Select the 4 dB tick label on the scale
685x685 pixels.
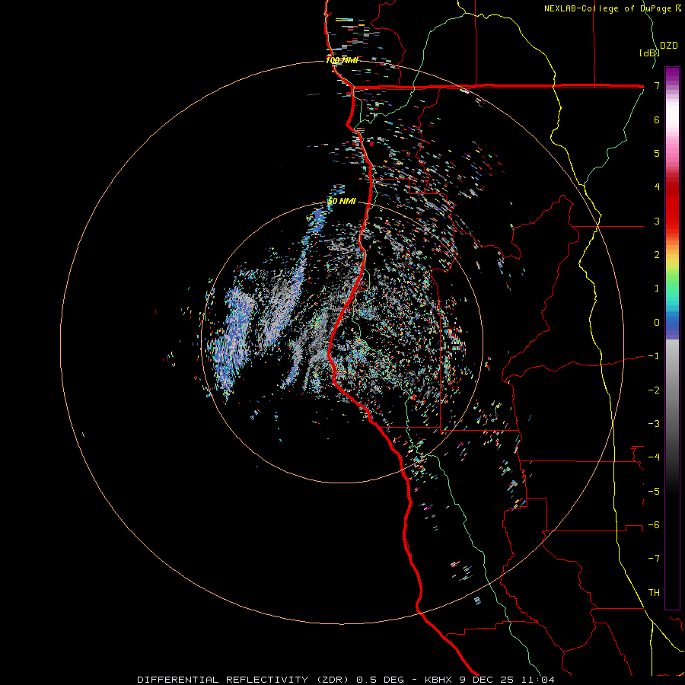click(x=657, y=187)
